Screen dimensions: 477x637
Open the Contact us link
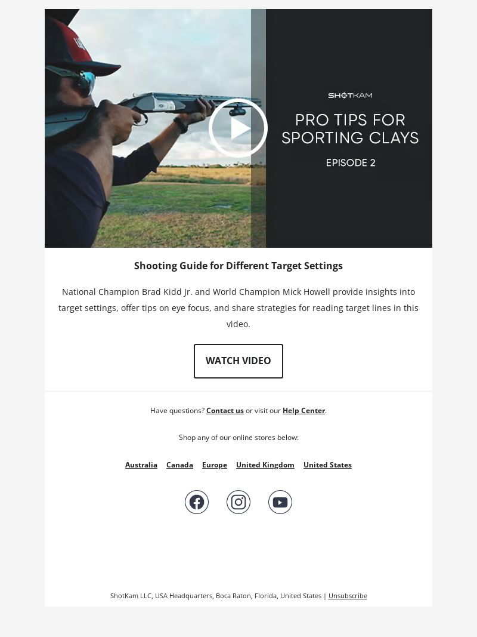point(225,411)
